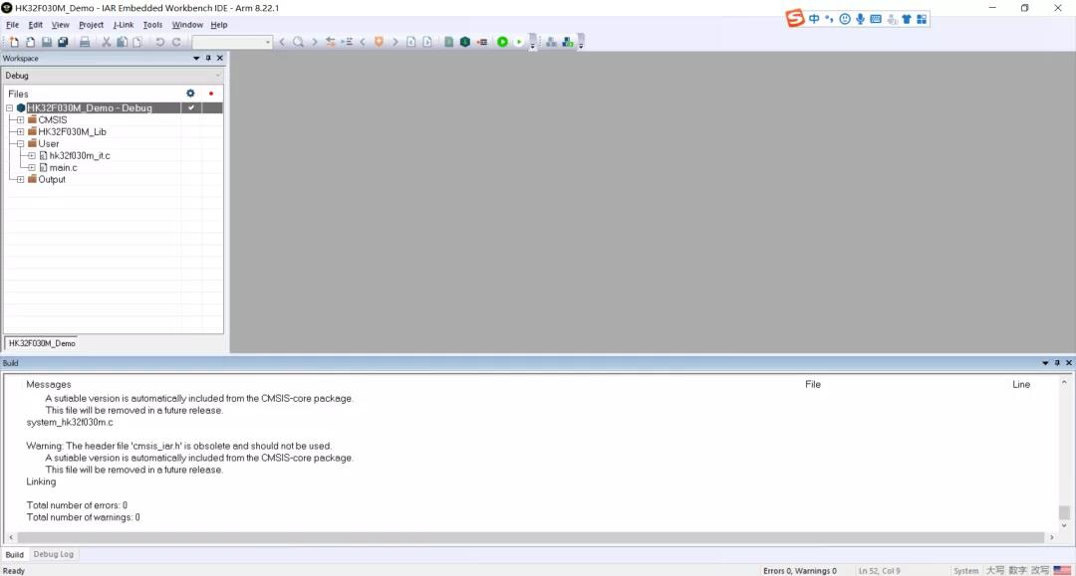The height and width of the screenshot is (576, 1076).
Task: Open the Tools menu
Action: 153,25
